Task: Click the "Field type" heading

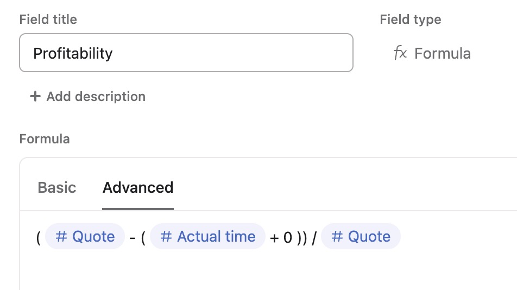Action: coord(410,20)
